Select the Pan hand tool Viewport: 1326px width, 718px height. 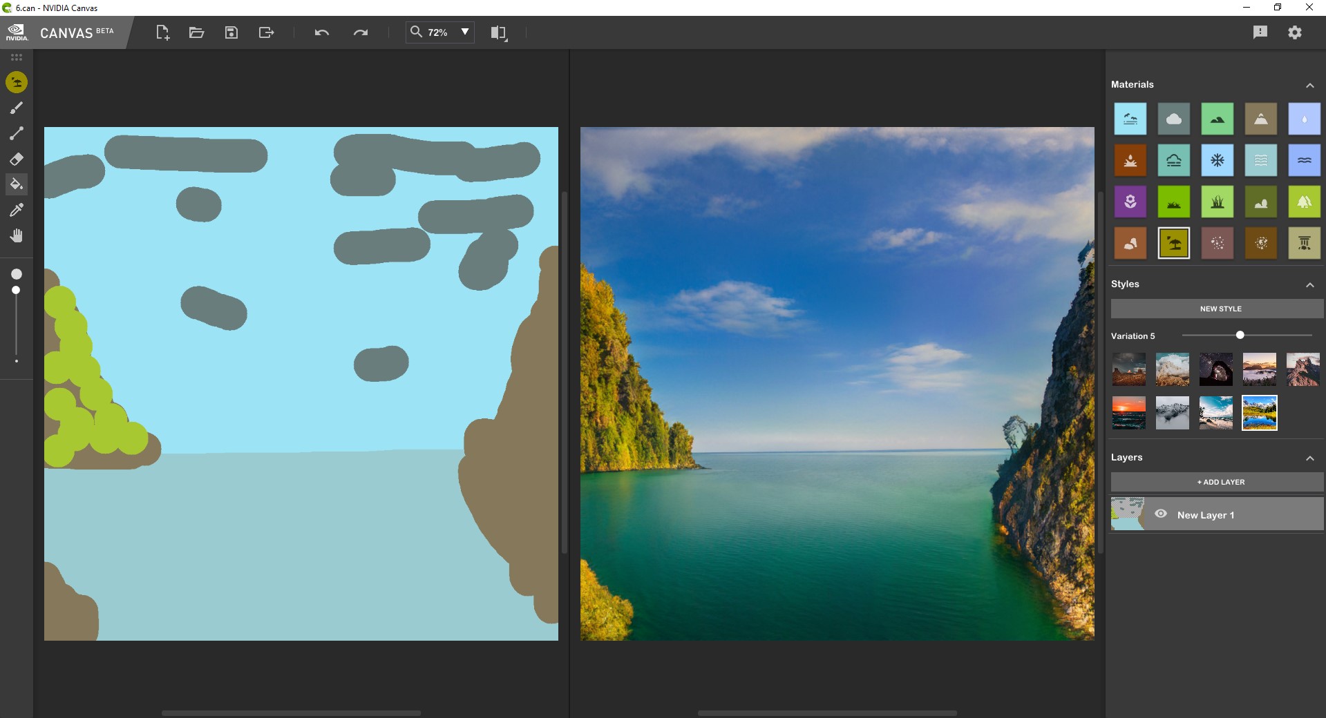tap(17, 235)
